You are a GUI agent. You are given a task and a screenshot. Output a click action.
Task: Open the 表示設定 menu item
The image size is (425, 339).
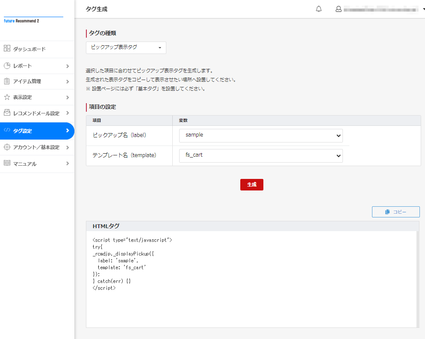point(37,97)
